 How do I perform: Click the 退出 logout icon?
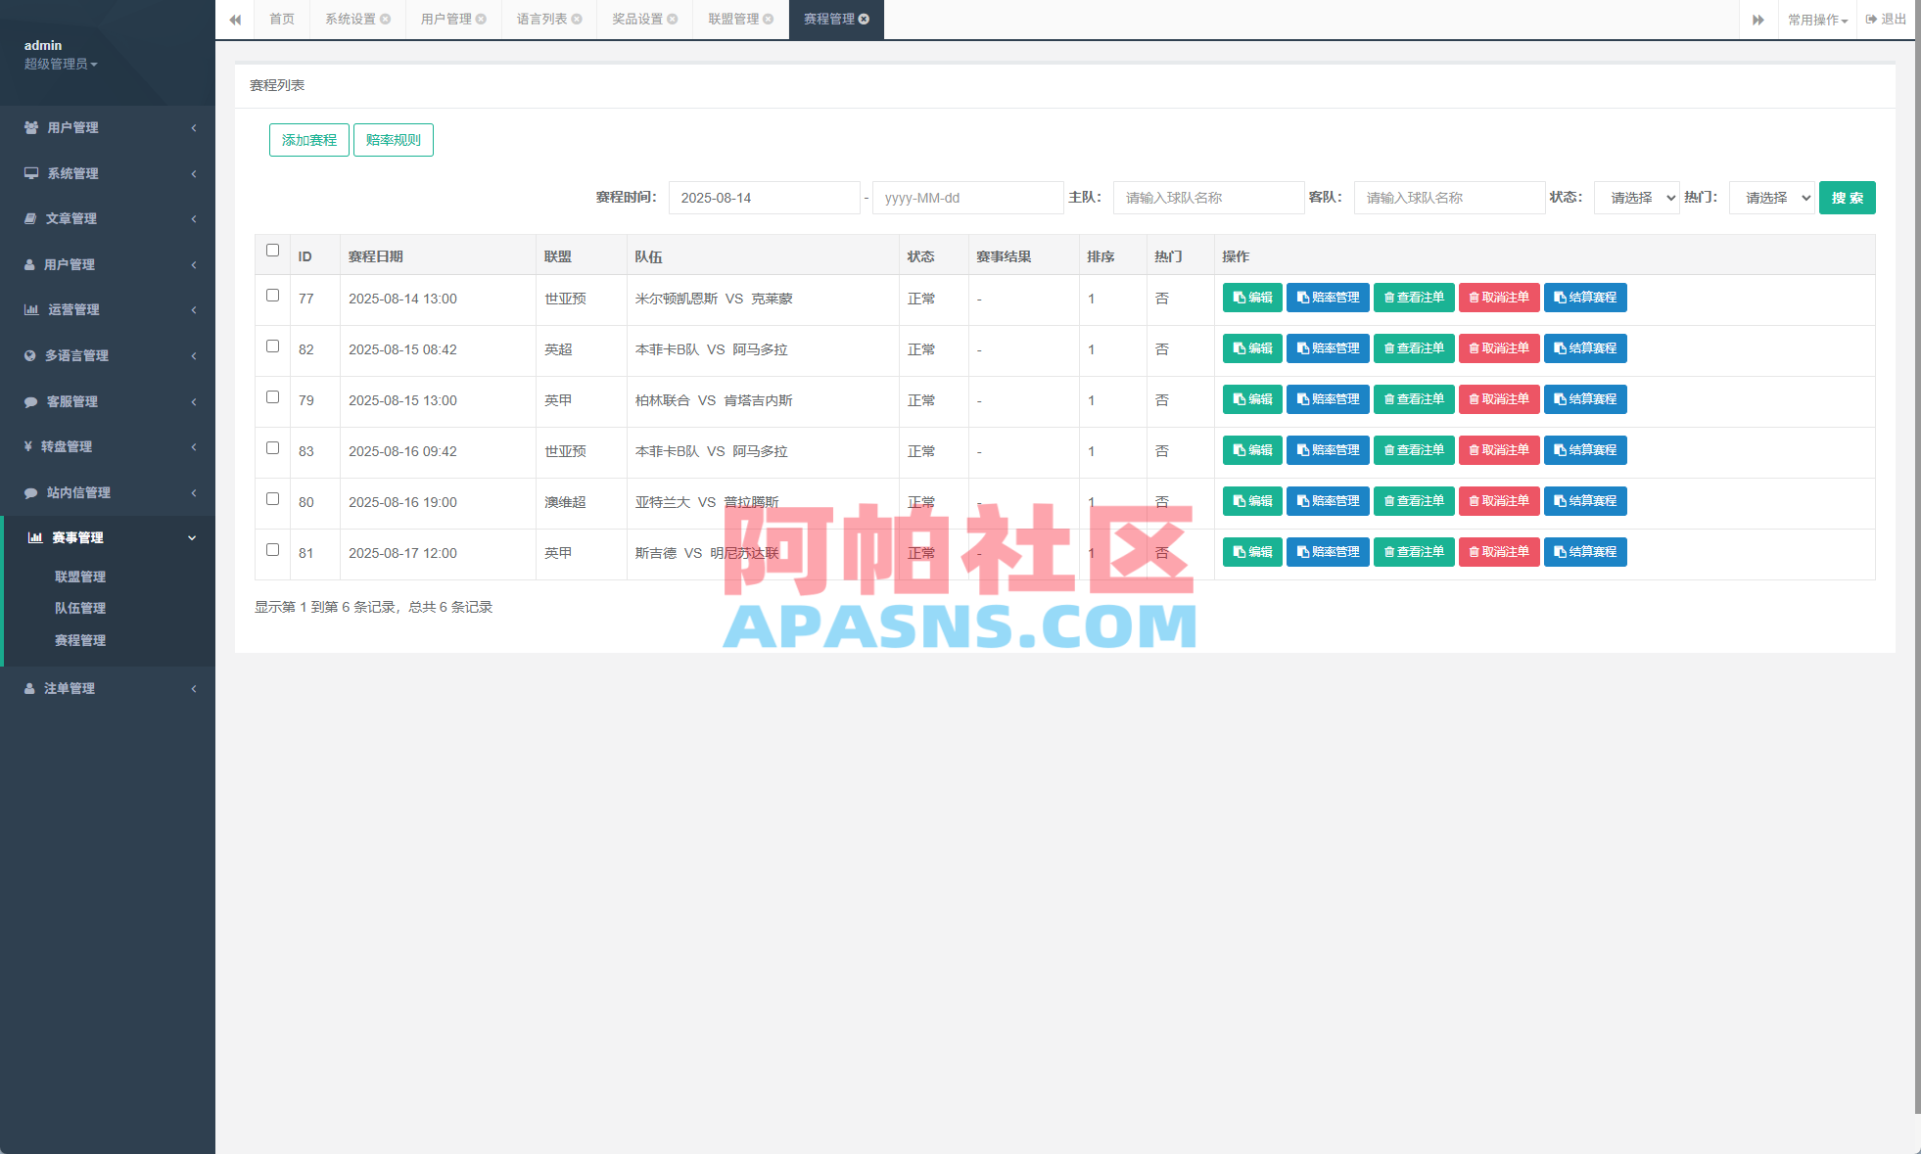[x=1886, y=18]
